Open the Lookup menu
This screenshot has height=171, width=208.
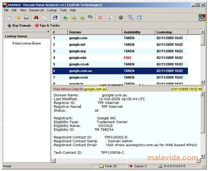click(x=52, y=10)
